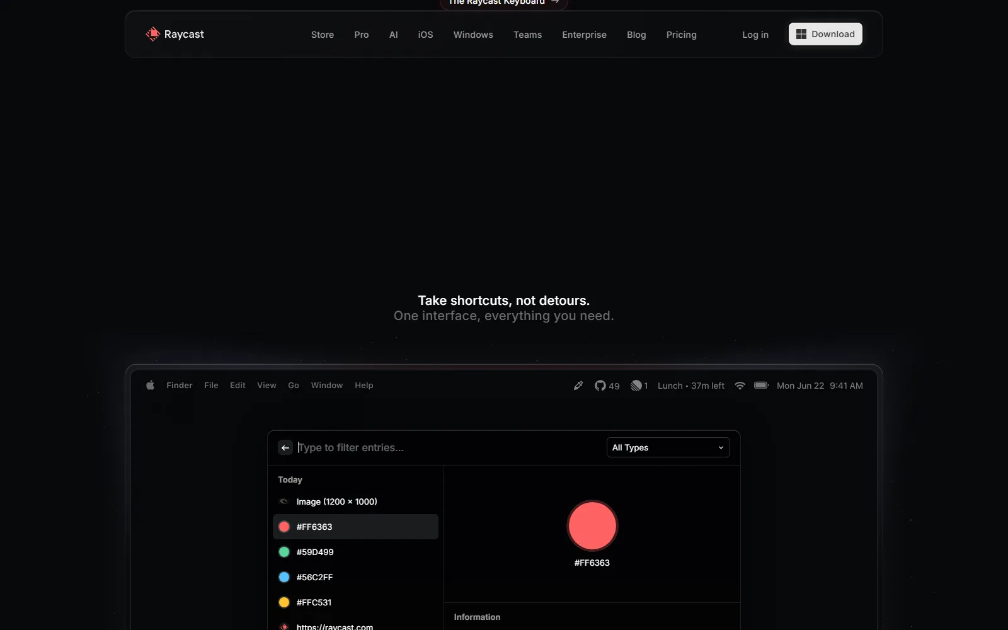Image resolution: width=1008 pixels, height=630 pixels.
Task: Open the Window menu
Action: (327, 386)
